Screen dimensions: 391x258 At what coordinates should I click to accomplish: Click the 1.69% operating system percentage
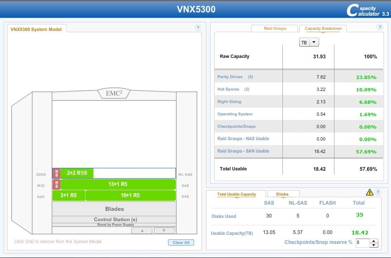click(x=368, y=115)
